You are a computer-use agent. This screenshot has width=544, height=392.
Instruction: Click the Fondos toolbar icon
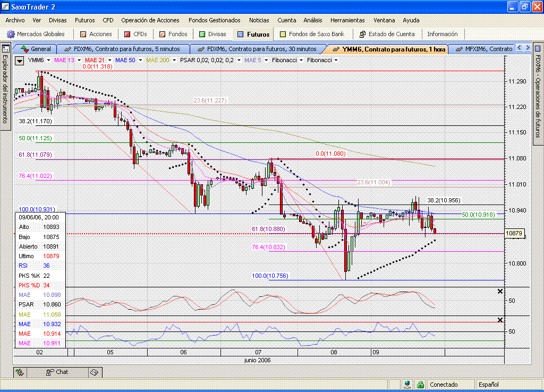tap(162, 34)
